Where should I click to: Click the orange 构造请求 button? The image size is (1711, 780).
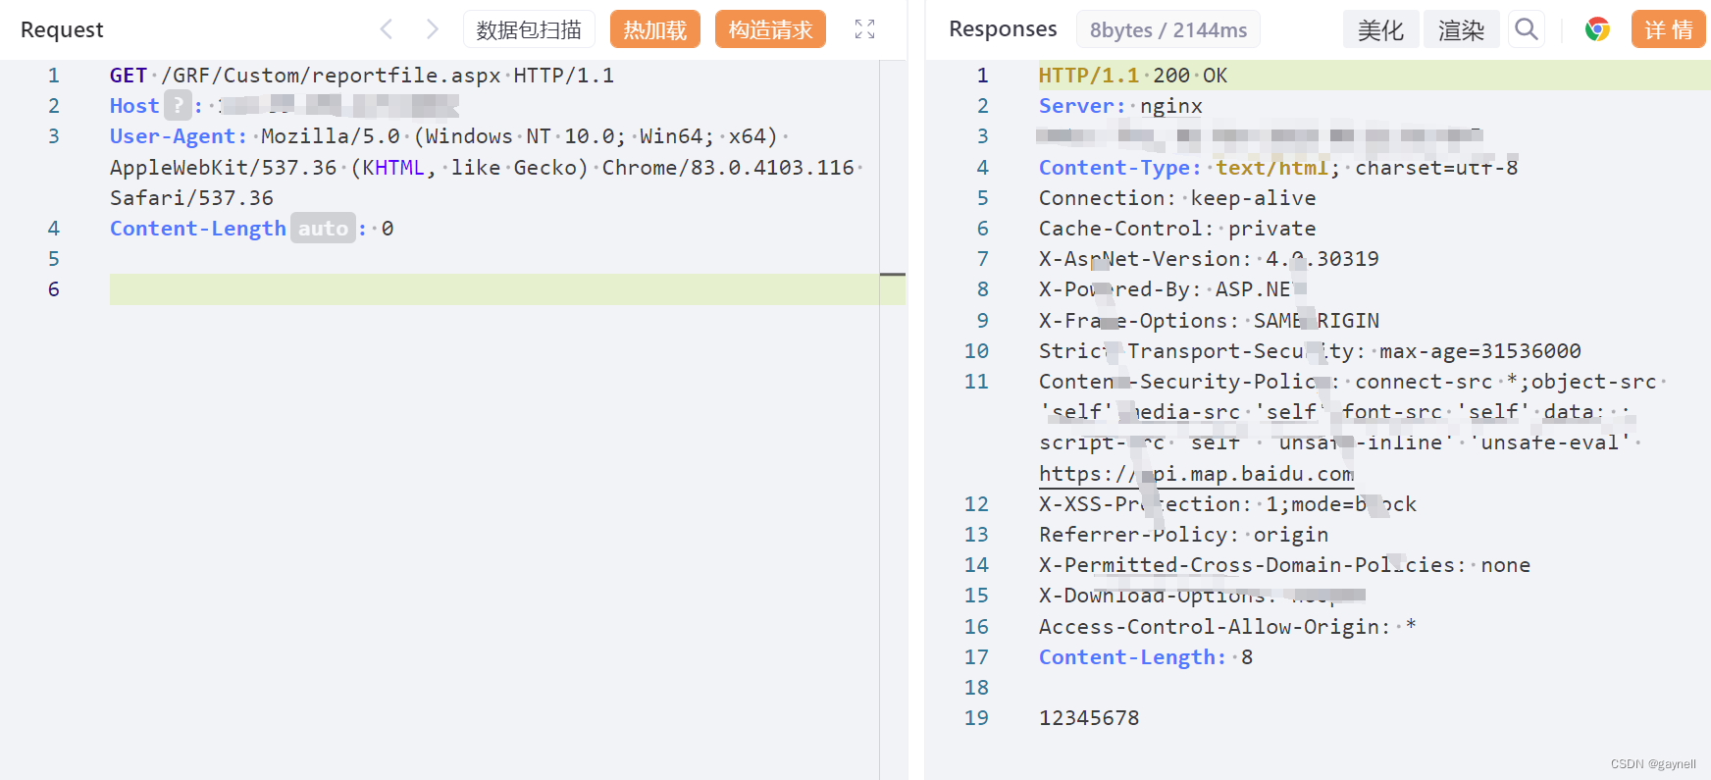770,29
